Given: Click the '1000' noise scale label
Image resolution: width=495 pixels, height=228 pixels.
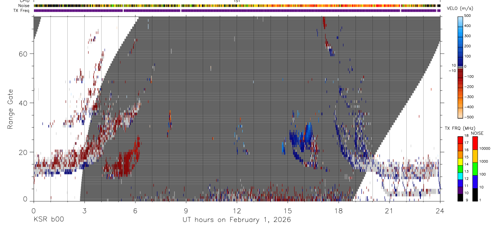Looking at the screenshot, I should point(484,162).
